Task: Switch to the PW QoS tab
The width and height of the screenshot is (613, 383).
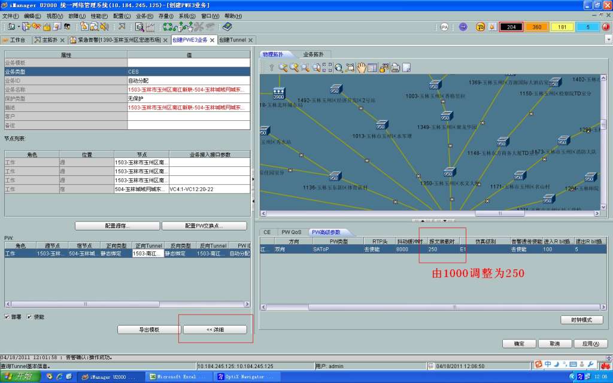Action: pyautogui.click(x=292, y=232)
